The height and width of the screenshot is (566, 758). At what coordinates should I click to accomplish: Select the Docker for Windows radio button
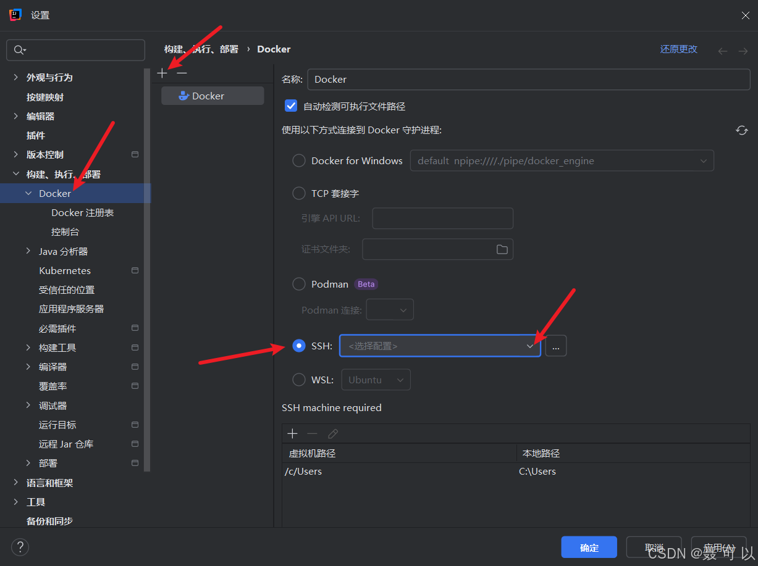(x=299, y=160)
